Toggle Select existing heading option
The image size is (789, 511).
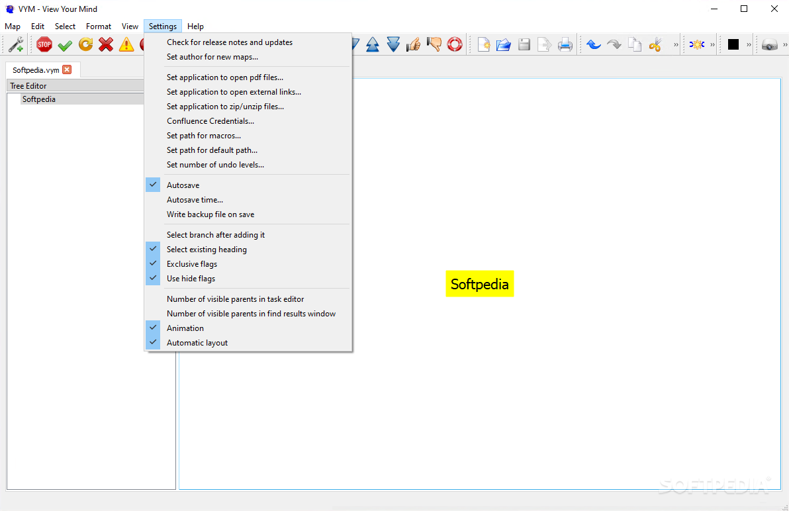coord(248,250)
